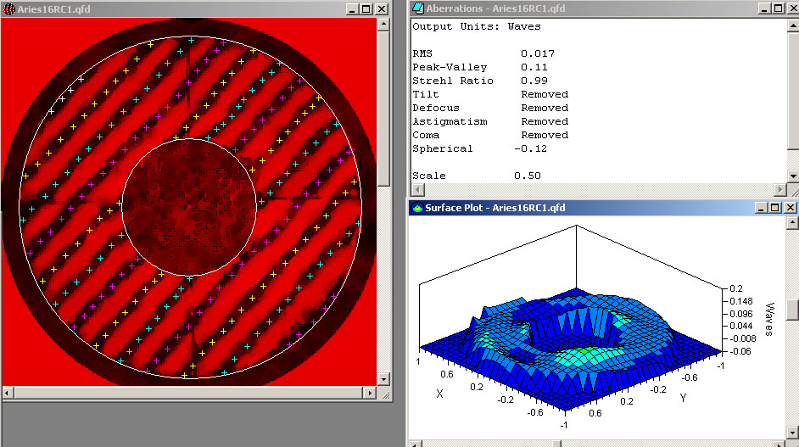
Task: Click the Peak-Valley value 0.11
Action: point(534,67)
